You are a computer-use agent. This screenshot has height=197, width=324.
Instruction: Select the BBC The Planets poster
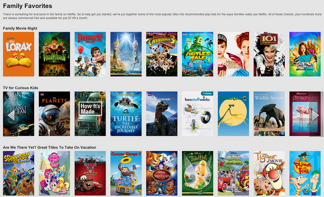click(54, 114)
